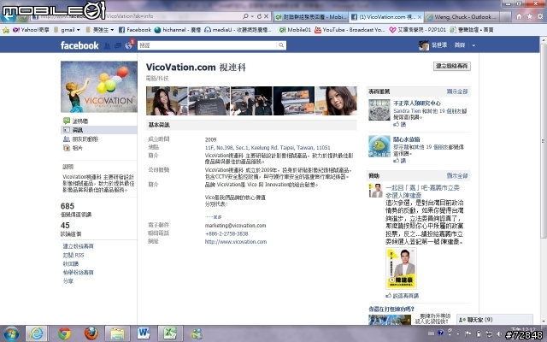This screenshot has width=547, height=342.
Task: Click into the Facebook search field
Action: point(208,45)
